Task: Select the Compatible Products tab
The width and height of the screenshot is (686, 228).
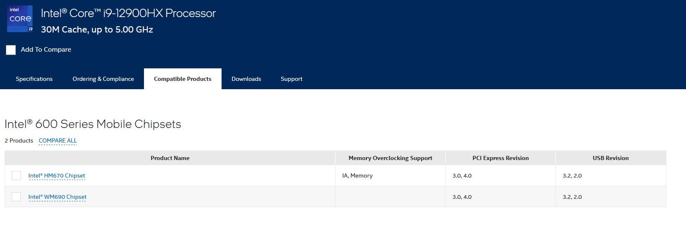Action: [x=183, y=79]
